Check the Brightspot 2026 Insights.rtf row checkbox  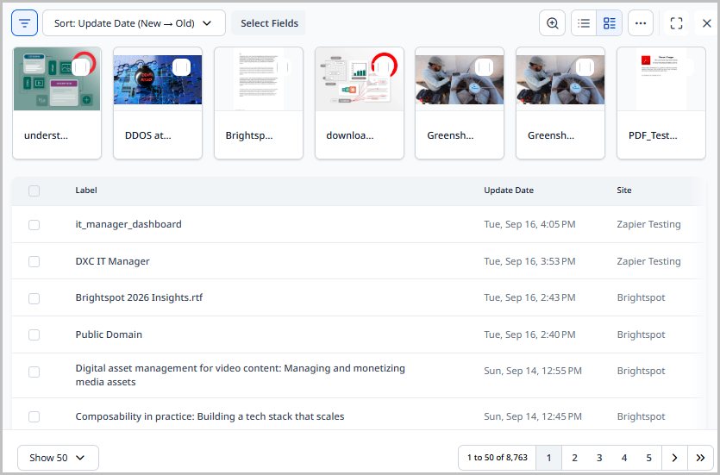pyautogui.click(x=34, y=298)
